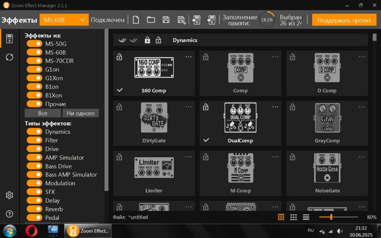Toggle B1Xon effects source
Screen dimensions: 381x238
click(34, 95)
